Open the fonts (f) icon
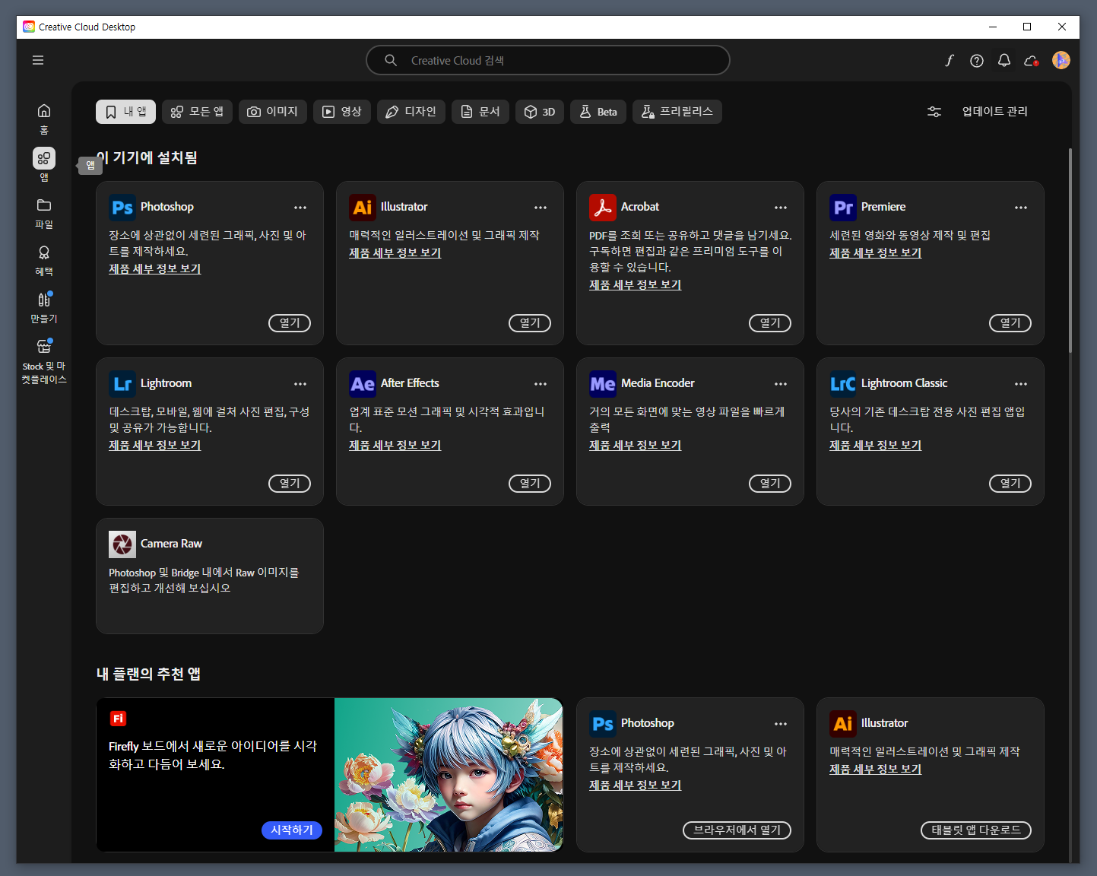1097x876 pixels. tap(950, 60)
